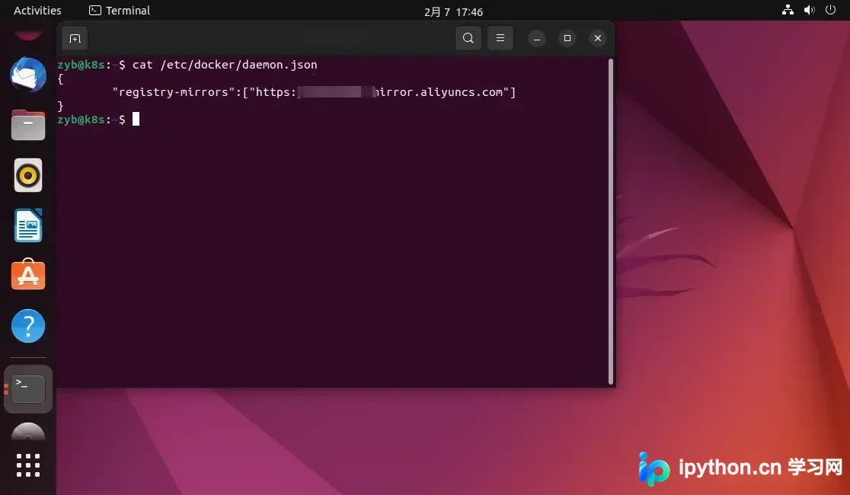The height and width of the screenshot is (495, 850).
Task: Open the terminal search tool
Action: (468, 38)
